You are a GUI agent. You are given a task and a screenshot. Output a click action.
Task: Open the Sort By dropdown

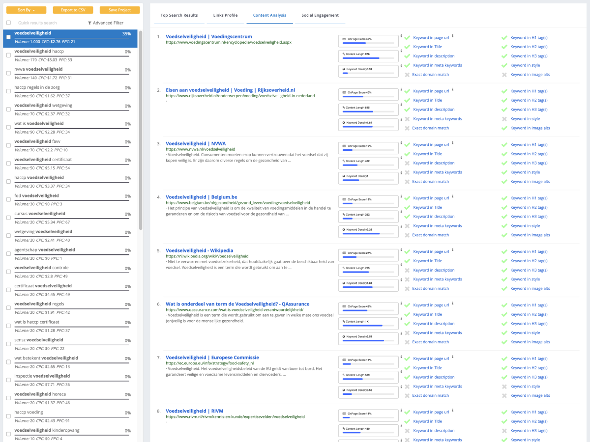tap(26, 10)
